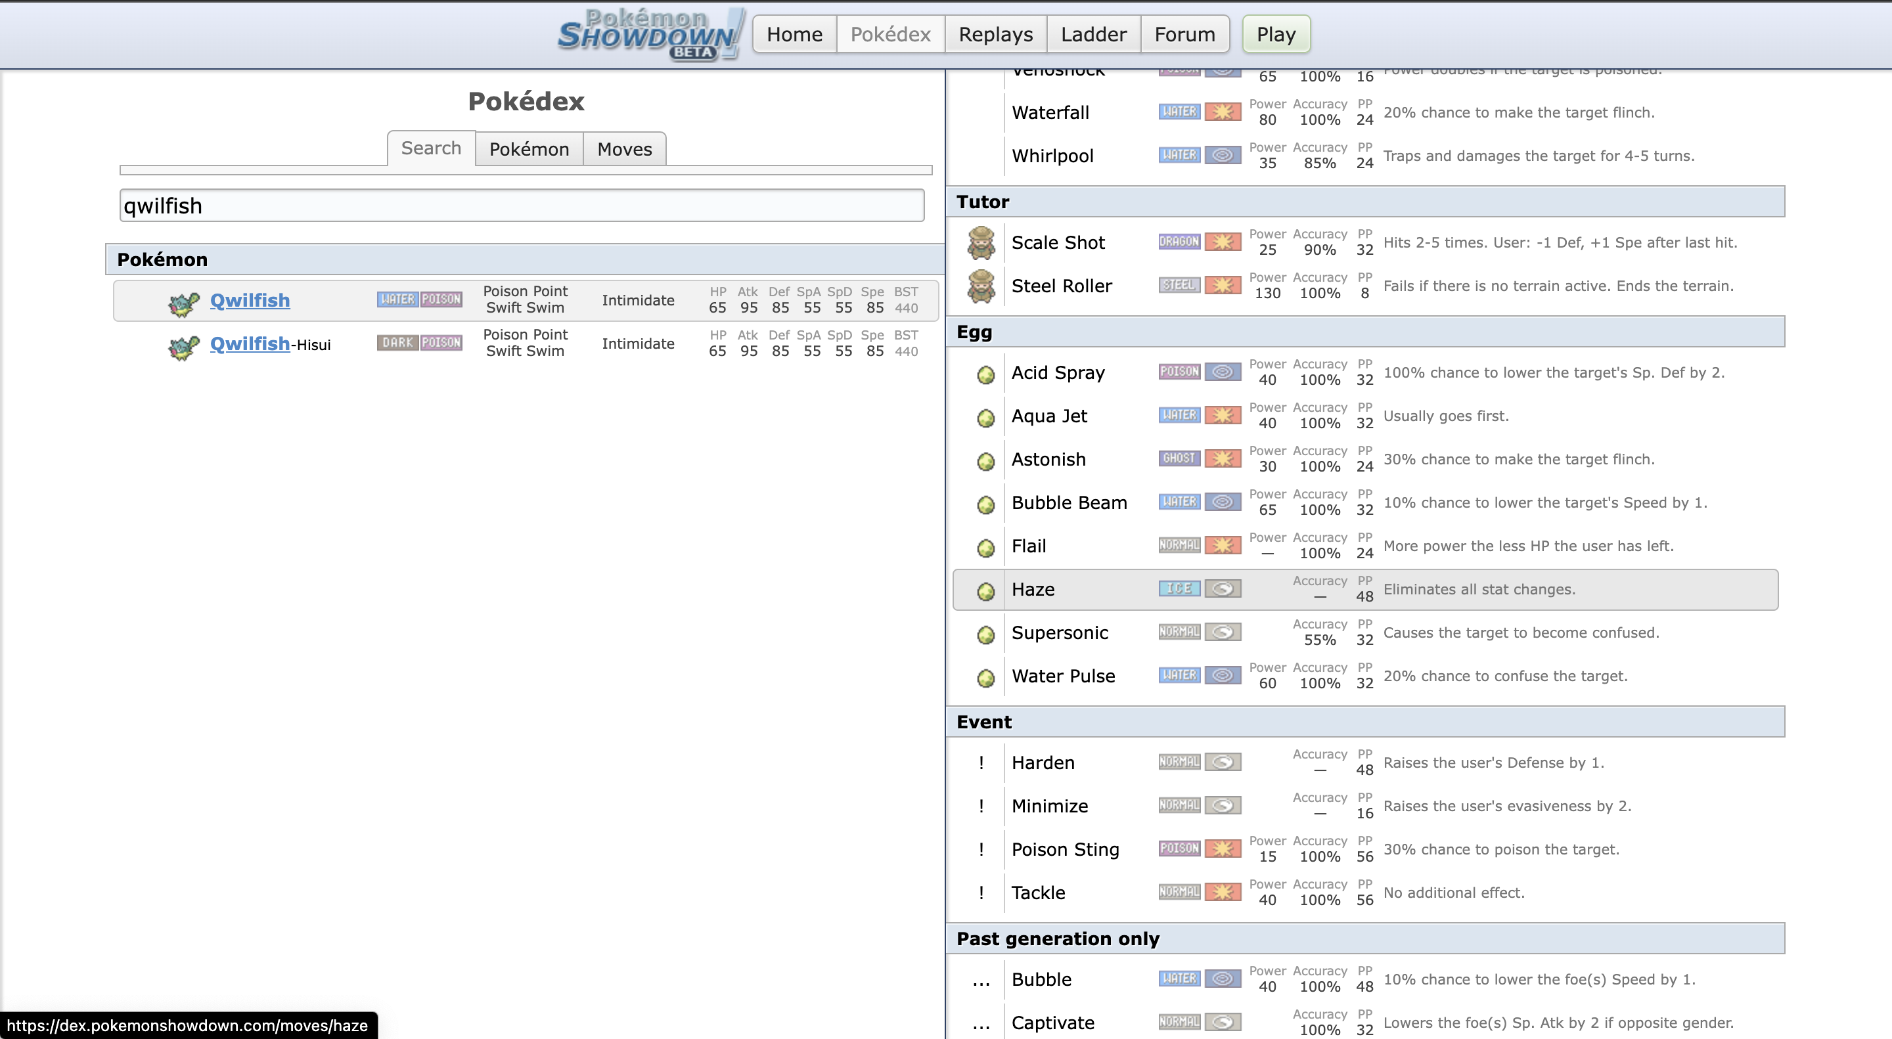Image resolution: width=1892 pixels, height=1039 pixels.
Task: Open the Forum navigation item
Action: click(x=1184, y=33)
